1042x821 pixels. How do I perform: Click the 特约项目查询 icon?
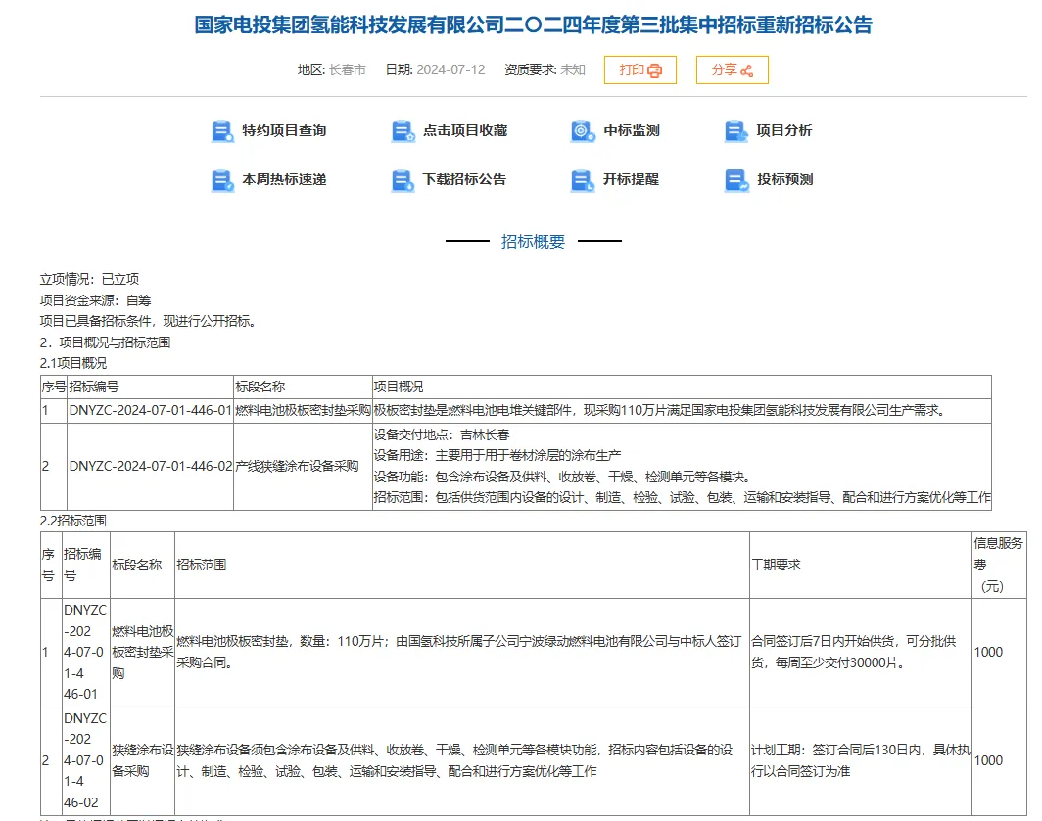point(222,131)
